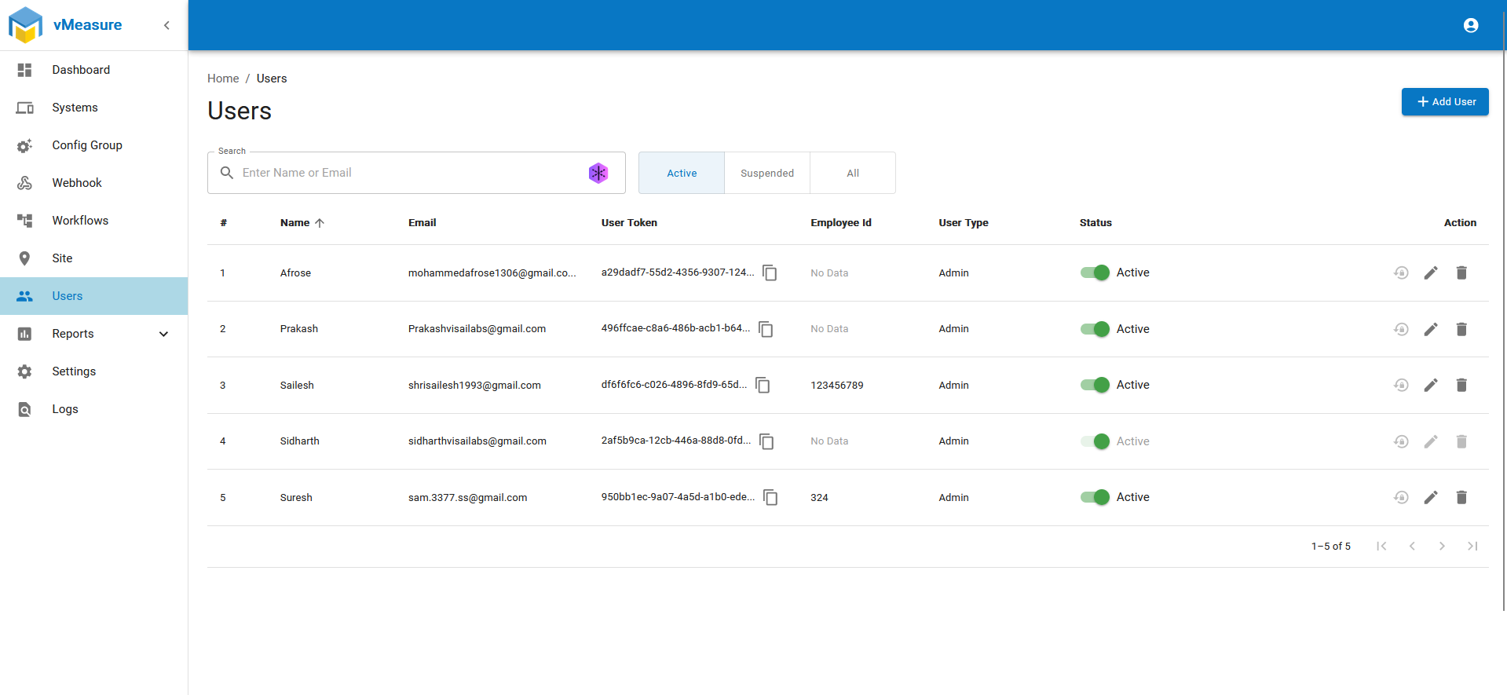Open Workflows in the sidebar
Image resolution: width=1507 pixels, height=695 pixels.
tap(80, 221)
